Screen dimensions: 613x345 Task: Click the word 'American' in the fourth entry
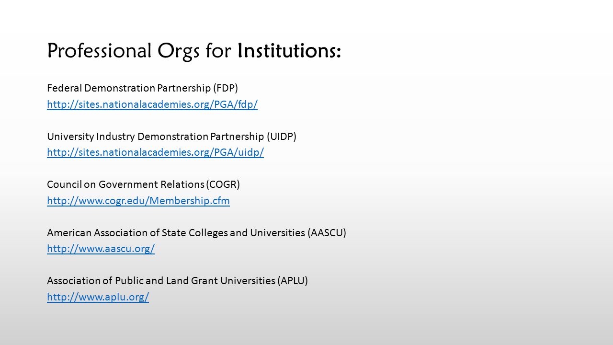[x=69, y=233]
